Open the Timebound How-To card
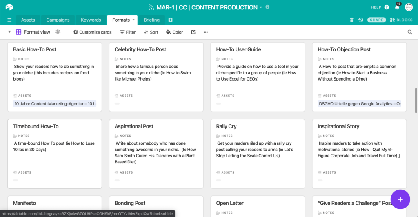Viewport: 418px width, 217px height. (55, 154)
